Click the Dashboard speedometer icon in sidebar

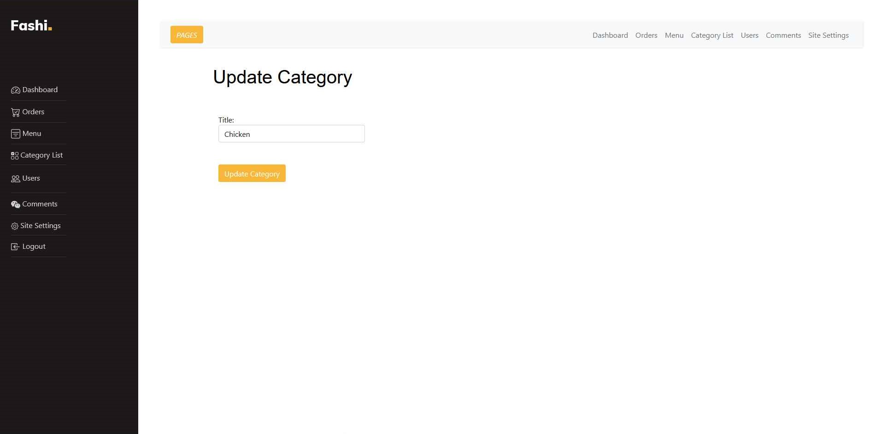coord(15,90)
